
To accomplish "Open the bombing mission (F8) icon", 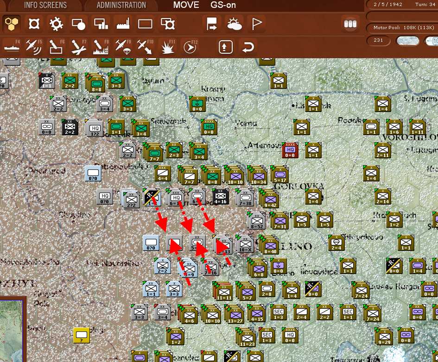I will [100, 47].
